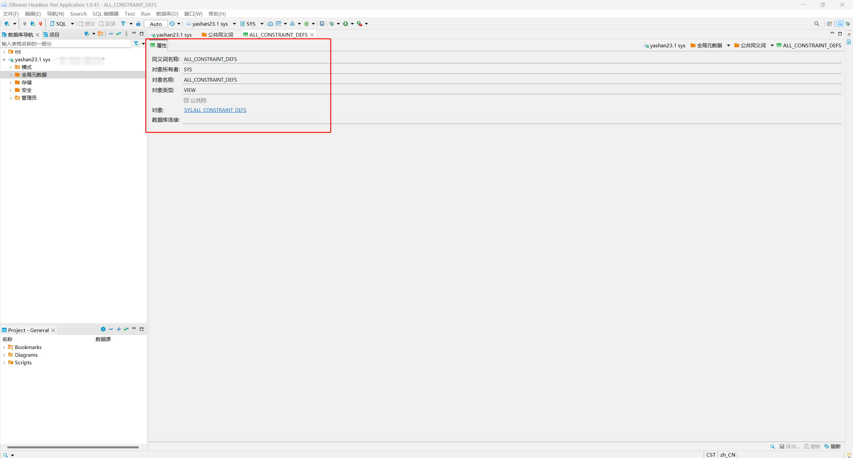Image resolution: width=853 pixels, height=458 pixels.
Task: Expand the ttt tree node
Action: pyautogui.click(x=4, y=52)
